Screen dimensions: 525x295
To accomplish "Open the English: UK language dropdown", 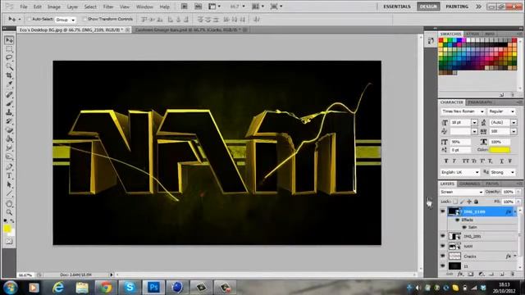I will [x=460, y=172].
